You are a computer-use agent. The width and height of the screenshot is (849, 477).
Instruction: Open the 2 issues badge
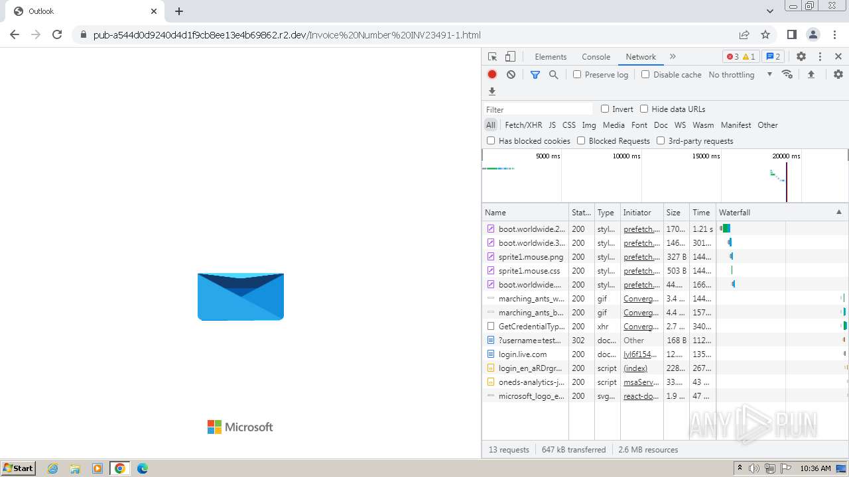click(773, 57)
